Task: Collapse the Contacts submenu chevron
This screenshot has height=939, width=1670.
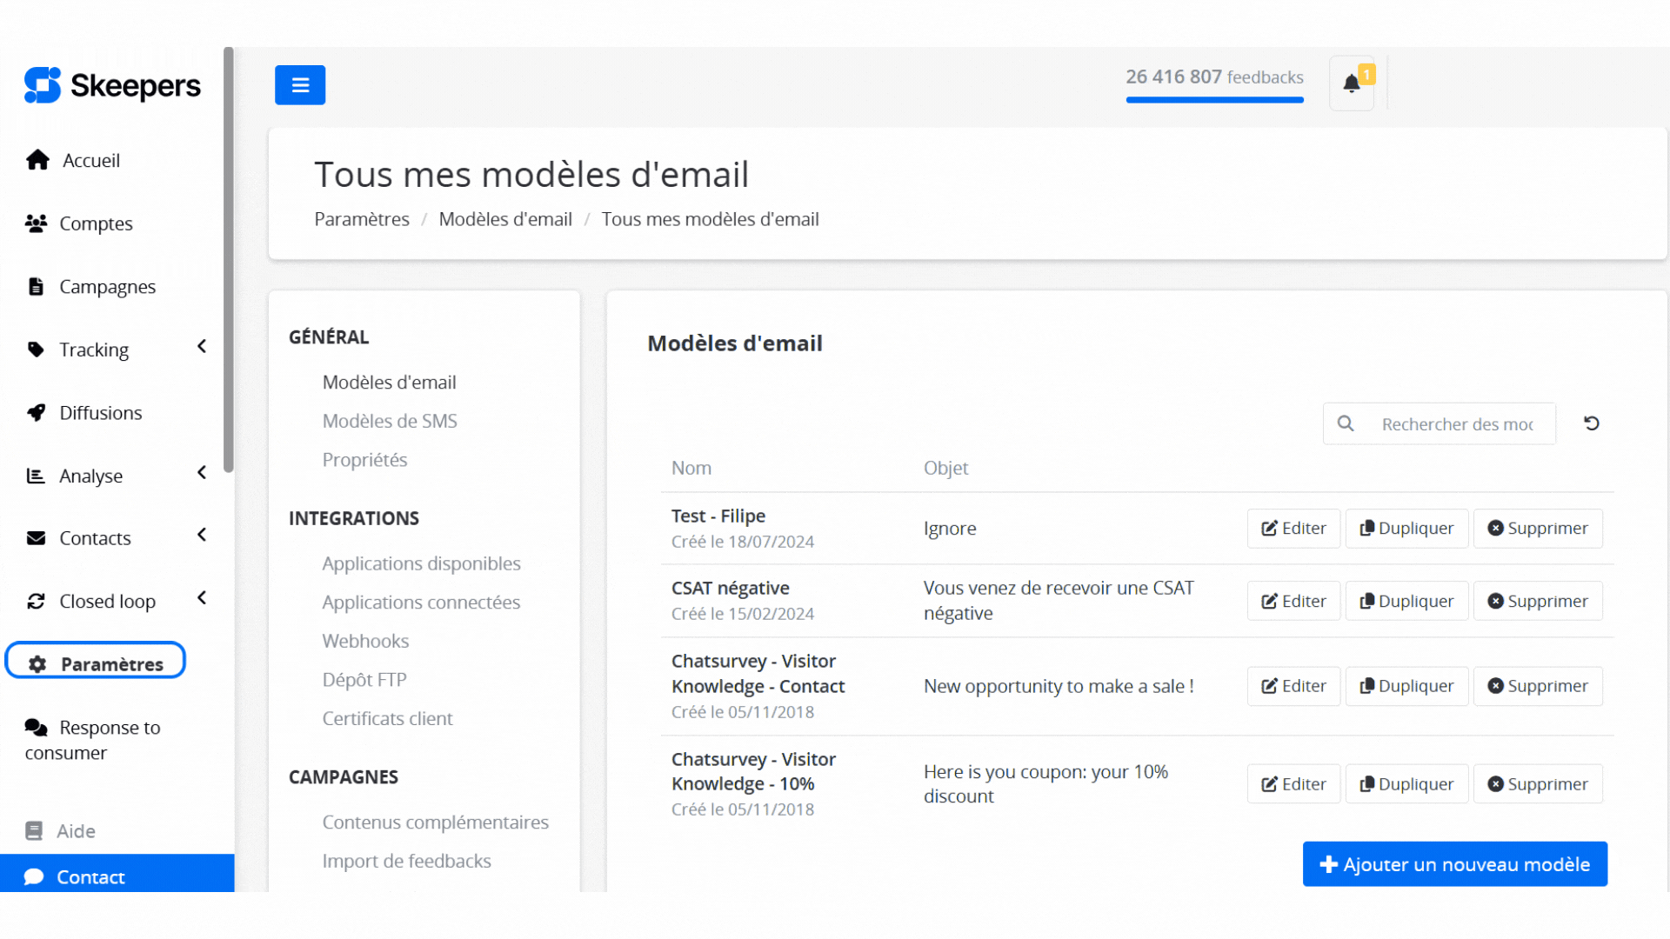Action: click(x=201, y=535)
